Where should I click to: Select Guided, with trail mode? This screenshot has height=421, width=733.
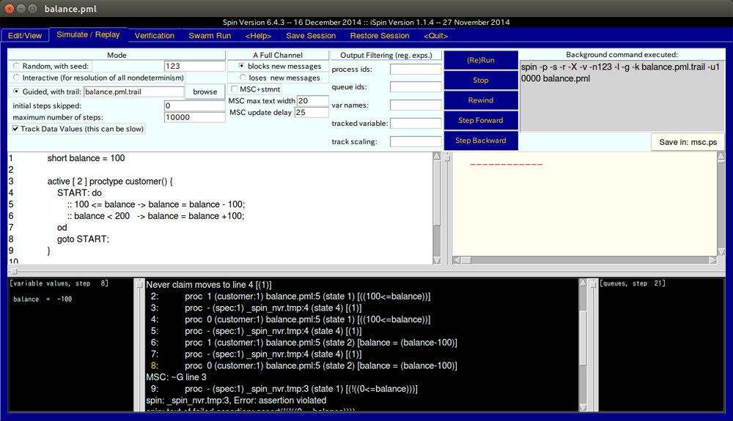(17, 92)
